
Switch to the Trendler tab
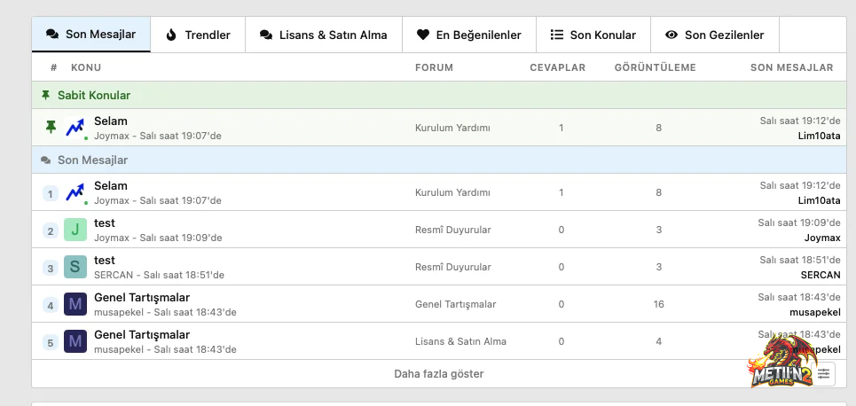coord(198,35)
